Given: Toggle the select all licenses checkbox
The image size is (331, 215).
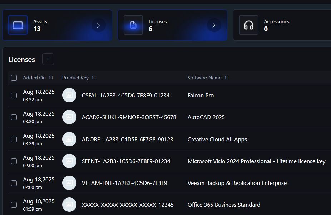Looking at the screenshot, I should point(14,78).
